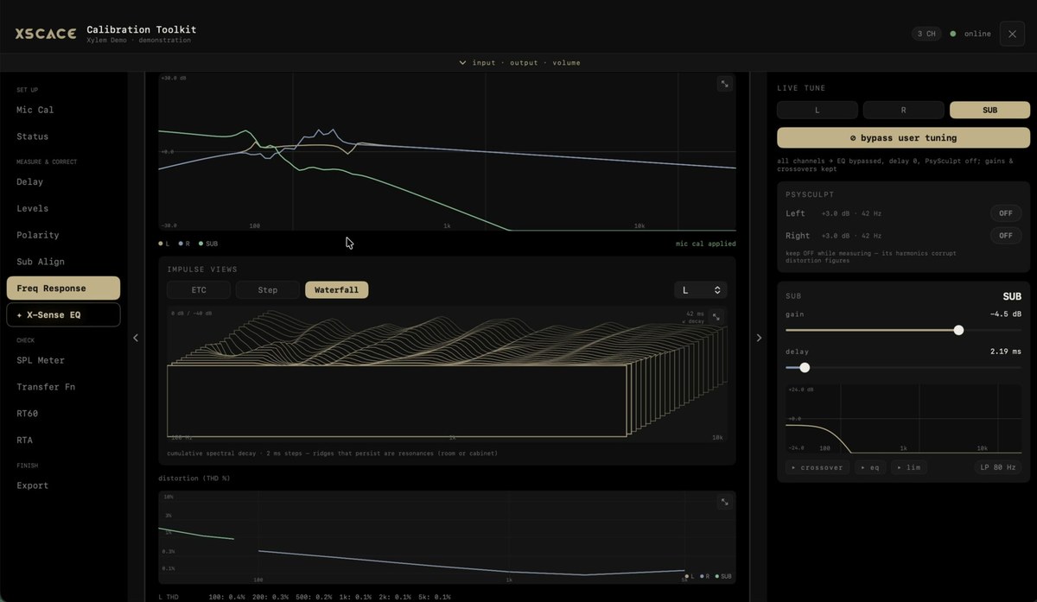Select the Waterfall impulse view
The height and width of the screenshot is (602, 1037).
[x=337, y=290]
